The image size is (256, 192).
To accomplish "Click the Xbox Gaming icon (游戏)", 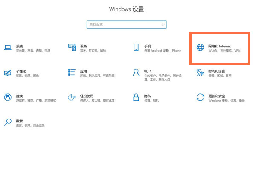I will click(x=8, y=98).
